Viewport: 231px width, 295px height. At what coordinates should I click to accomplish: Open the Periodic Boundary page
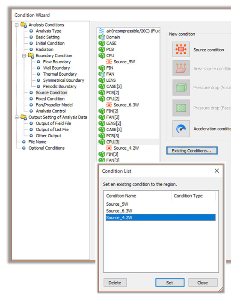(59, 86)
